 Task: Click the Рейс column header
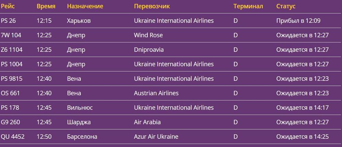point(8,6)
